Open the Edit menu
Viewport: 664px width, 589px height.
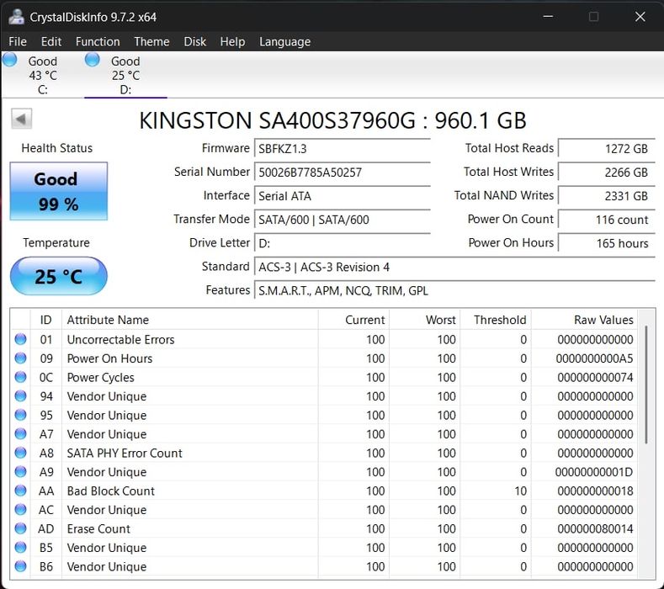51,41
